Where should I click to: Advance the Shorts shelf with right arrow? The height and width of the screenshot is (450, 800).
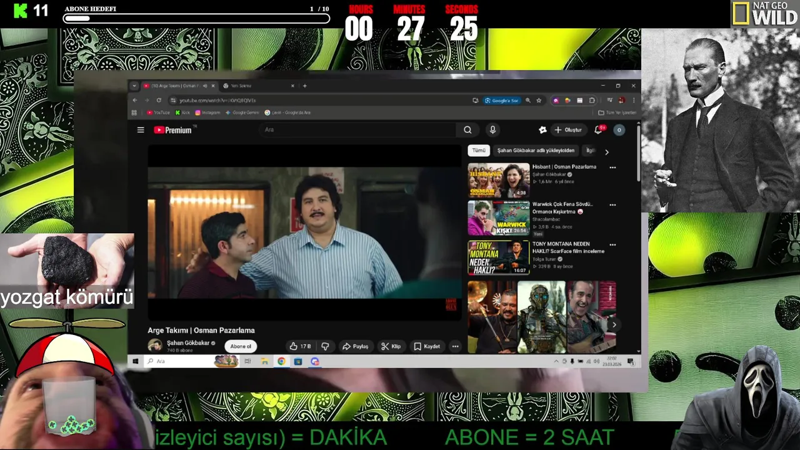click(x=614, y=324)
